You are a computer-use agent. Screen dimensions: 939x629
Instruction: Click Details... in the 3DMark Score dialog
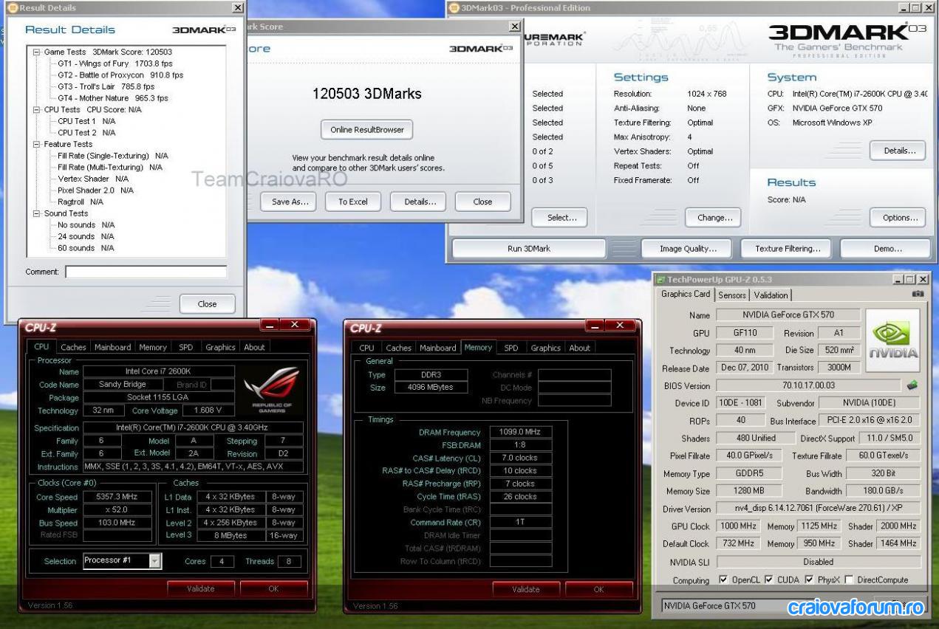tap(420, 202)
